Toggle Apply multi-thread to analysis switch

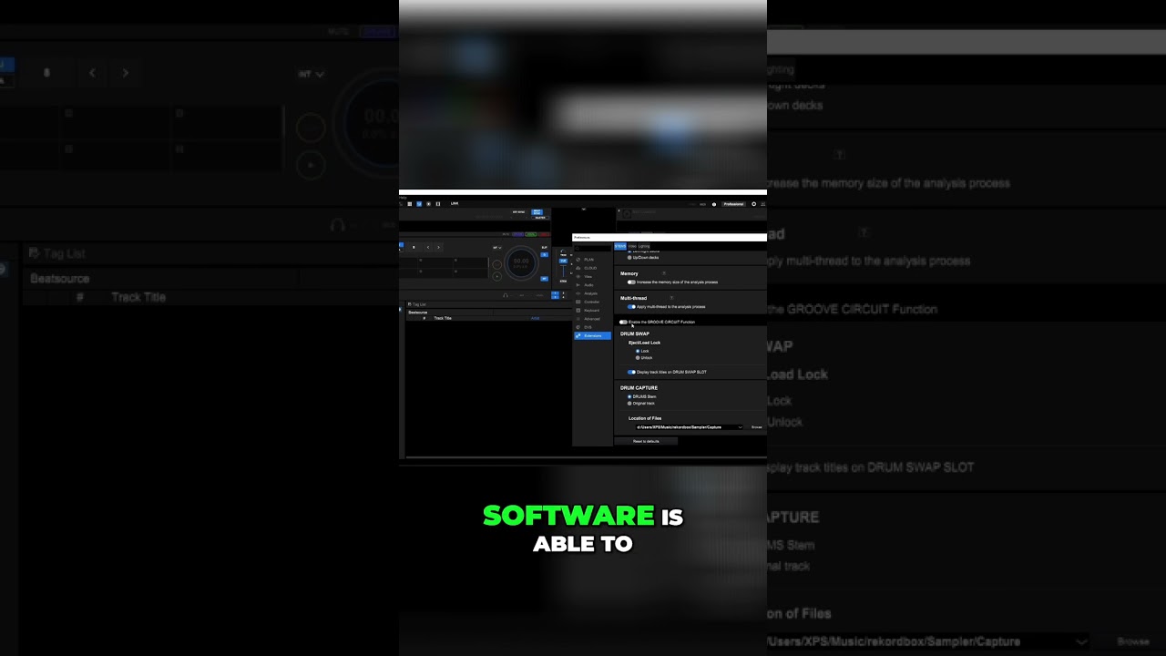(631, 307)
